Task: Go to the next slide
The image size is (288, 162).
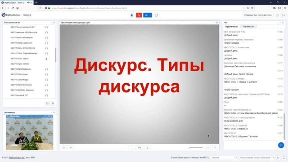Action: 147,148
